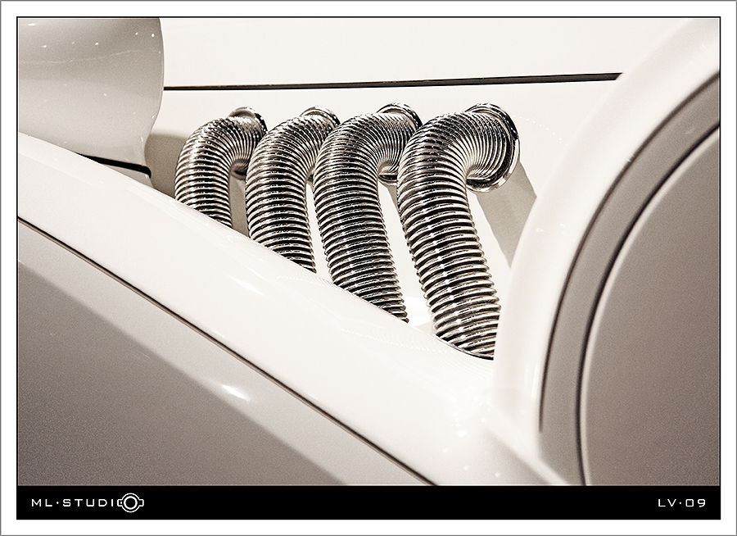Click the thin black trim line on hood

pos(391,82)
